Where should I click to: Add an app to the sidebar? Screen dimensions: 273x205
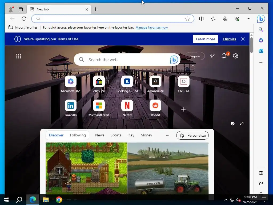point(261,62)
